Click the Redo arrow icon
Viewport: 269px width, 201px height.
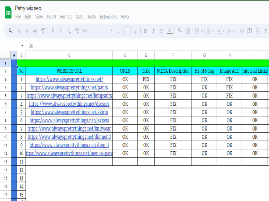[27, 31]
